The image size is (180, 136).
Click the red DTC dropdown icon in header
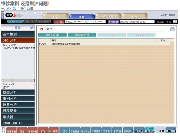(42, 29)
